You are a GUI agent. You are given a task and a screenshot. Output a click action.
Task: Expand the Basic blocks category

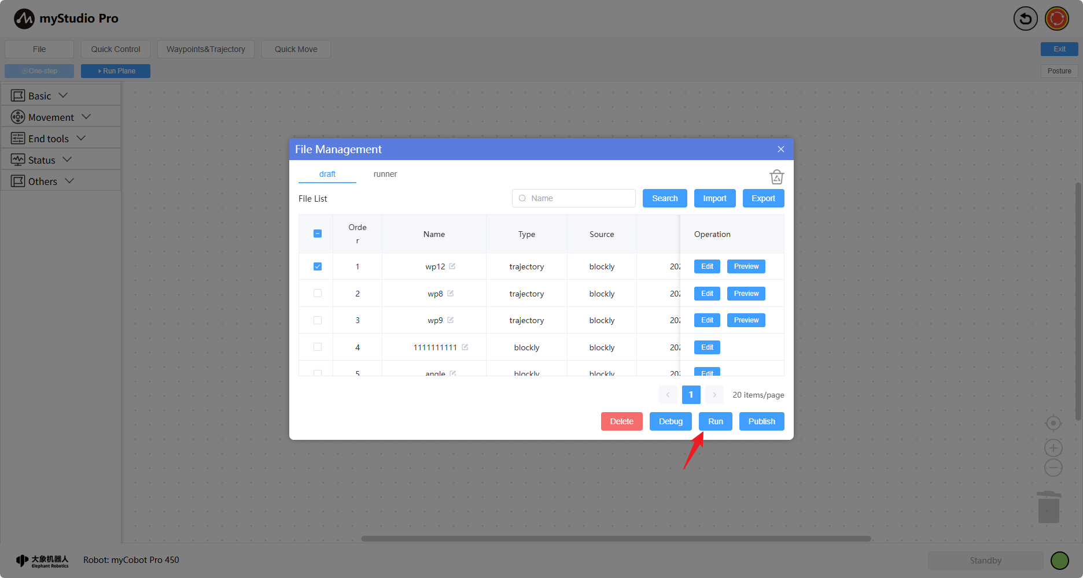(40, 96)
